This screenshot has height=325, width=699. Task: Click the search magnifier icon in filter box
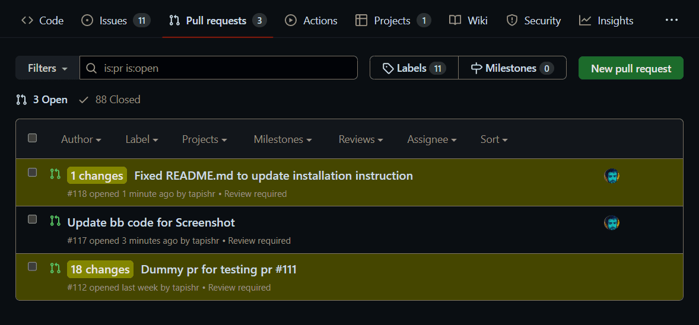click(x=91, y=68)
